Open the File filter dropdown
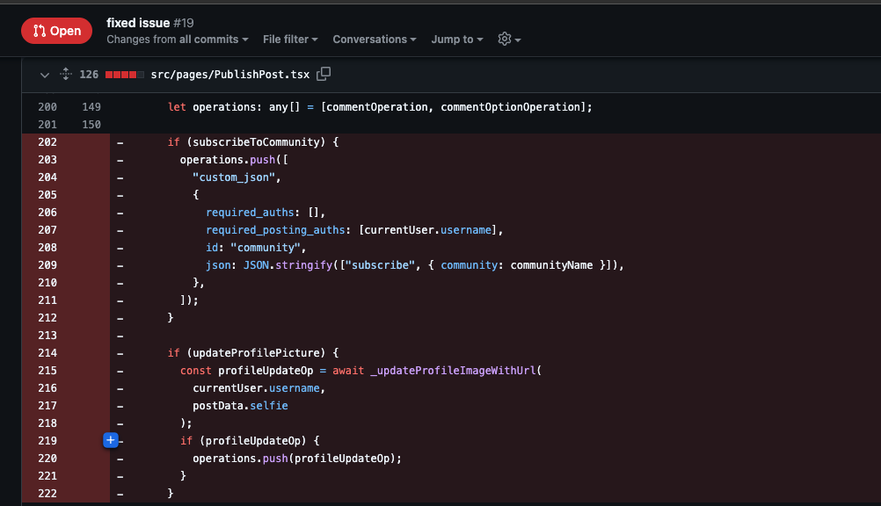The height and width of the screenshot is (506, 881). click(290, 40)
